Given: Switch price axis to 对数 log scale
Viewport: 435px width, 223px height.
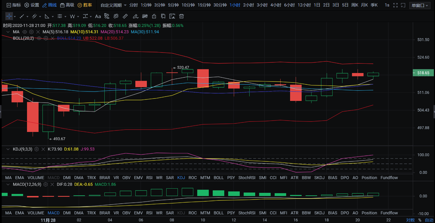Looking at the screenshot, I should pos(410,220).
